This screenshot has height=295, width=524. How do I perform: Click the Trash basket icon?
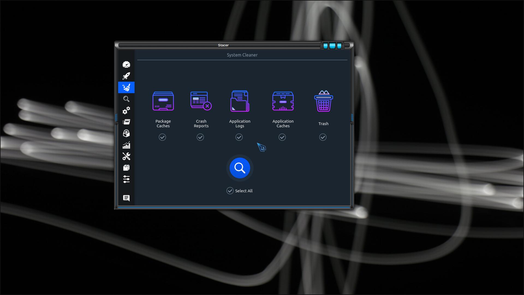(323, 101)
